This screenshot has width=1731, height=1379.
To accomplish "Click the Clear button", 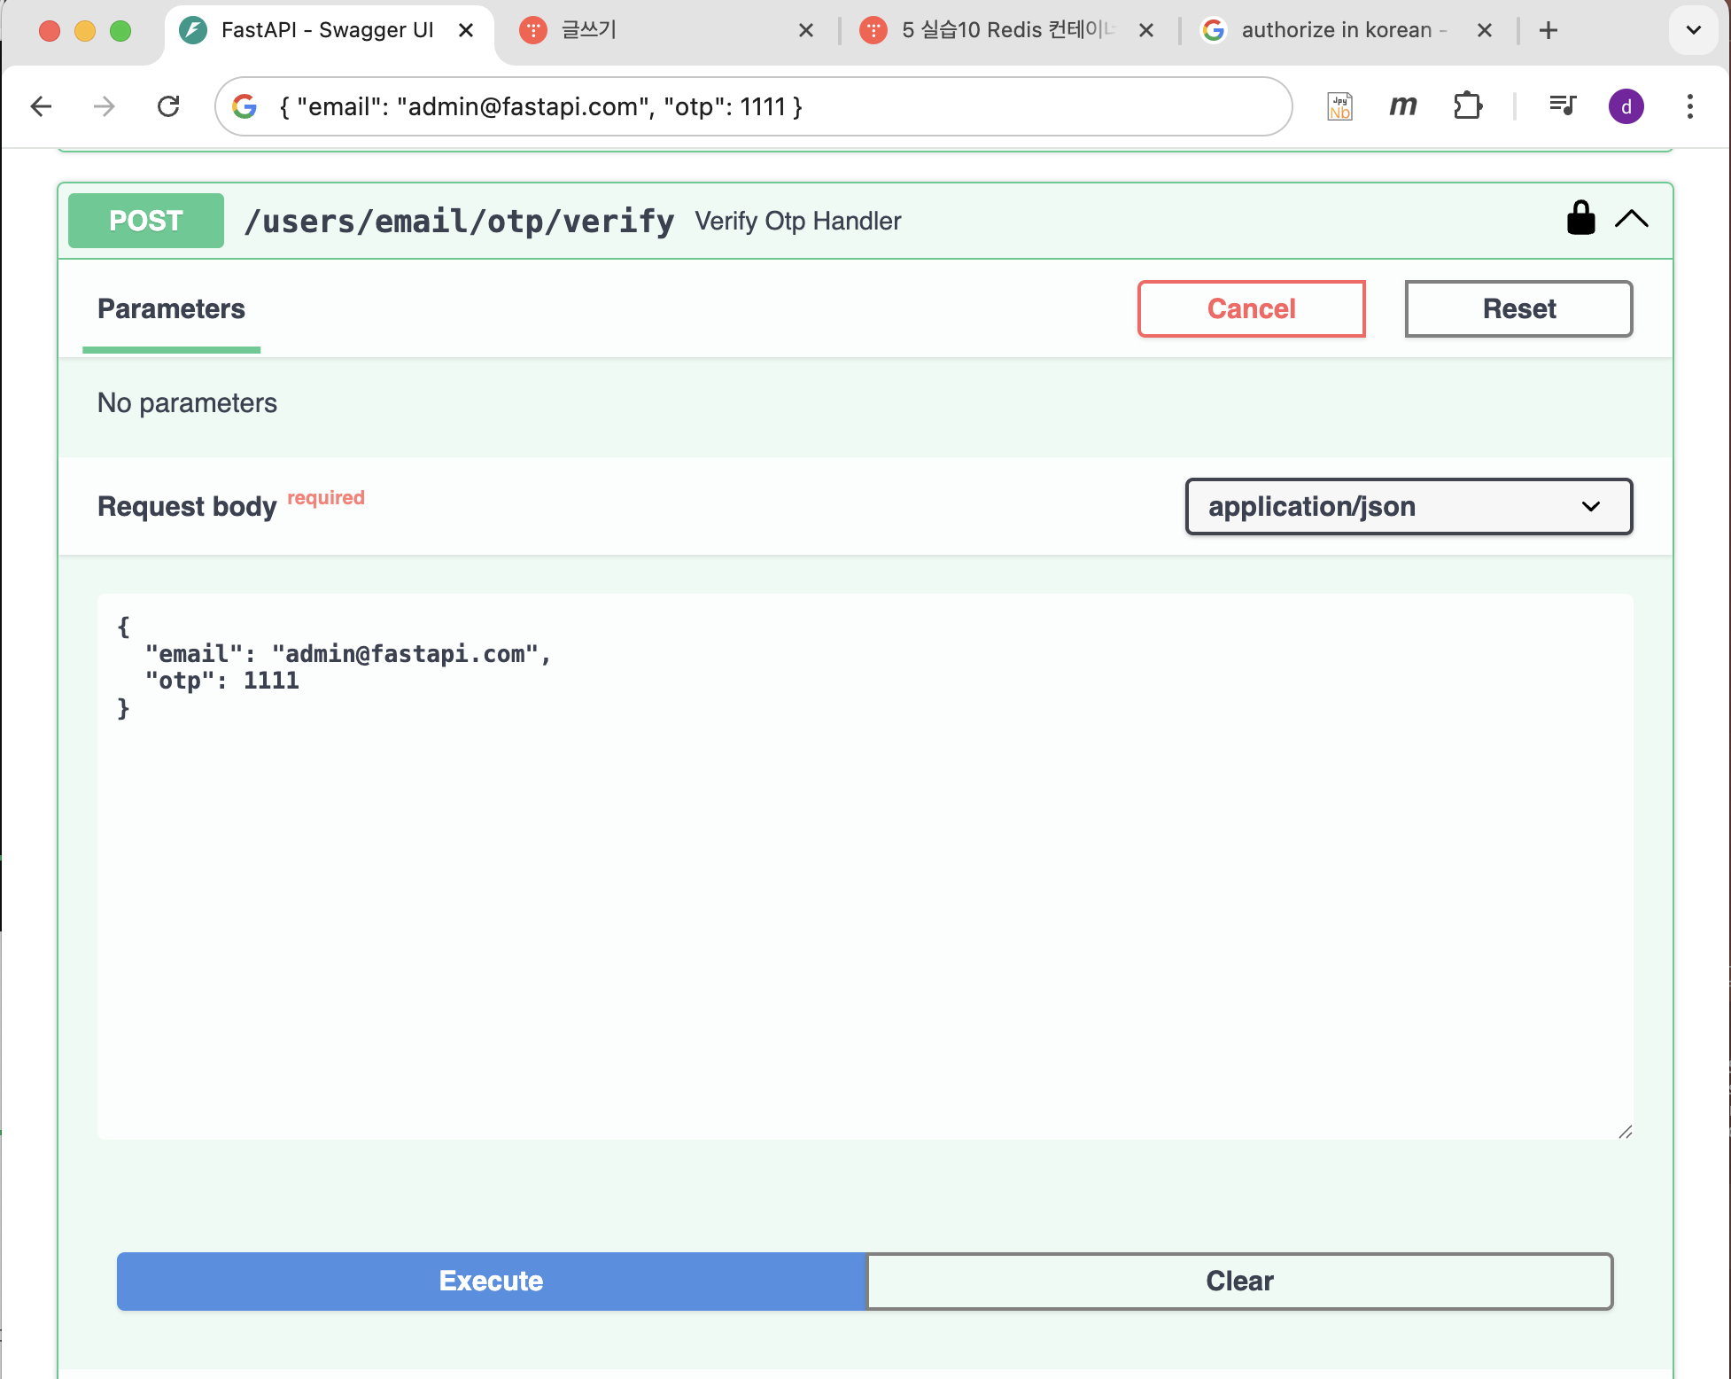I will coord(1238,1282).
